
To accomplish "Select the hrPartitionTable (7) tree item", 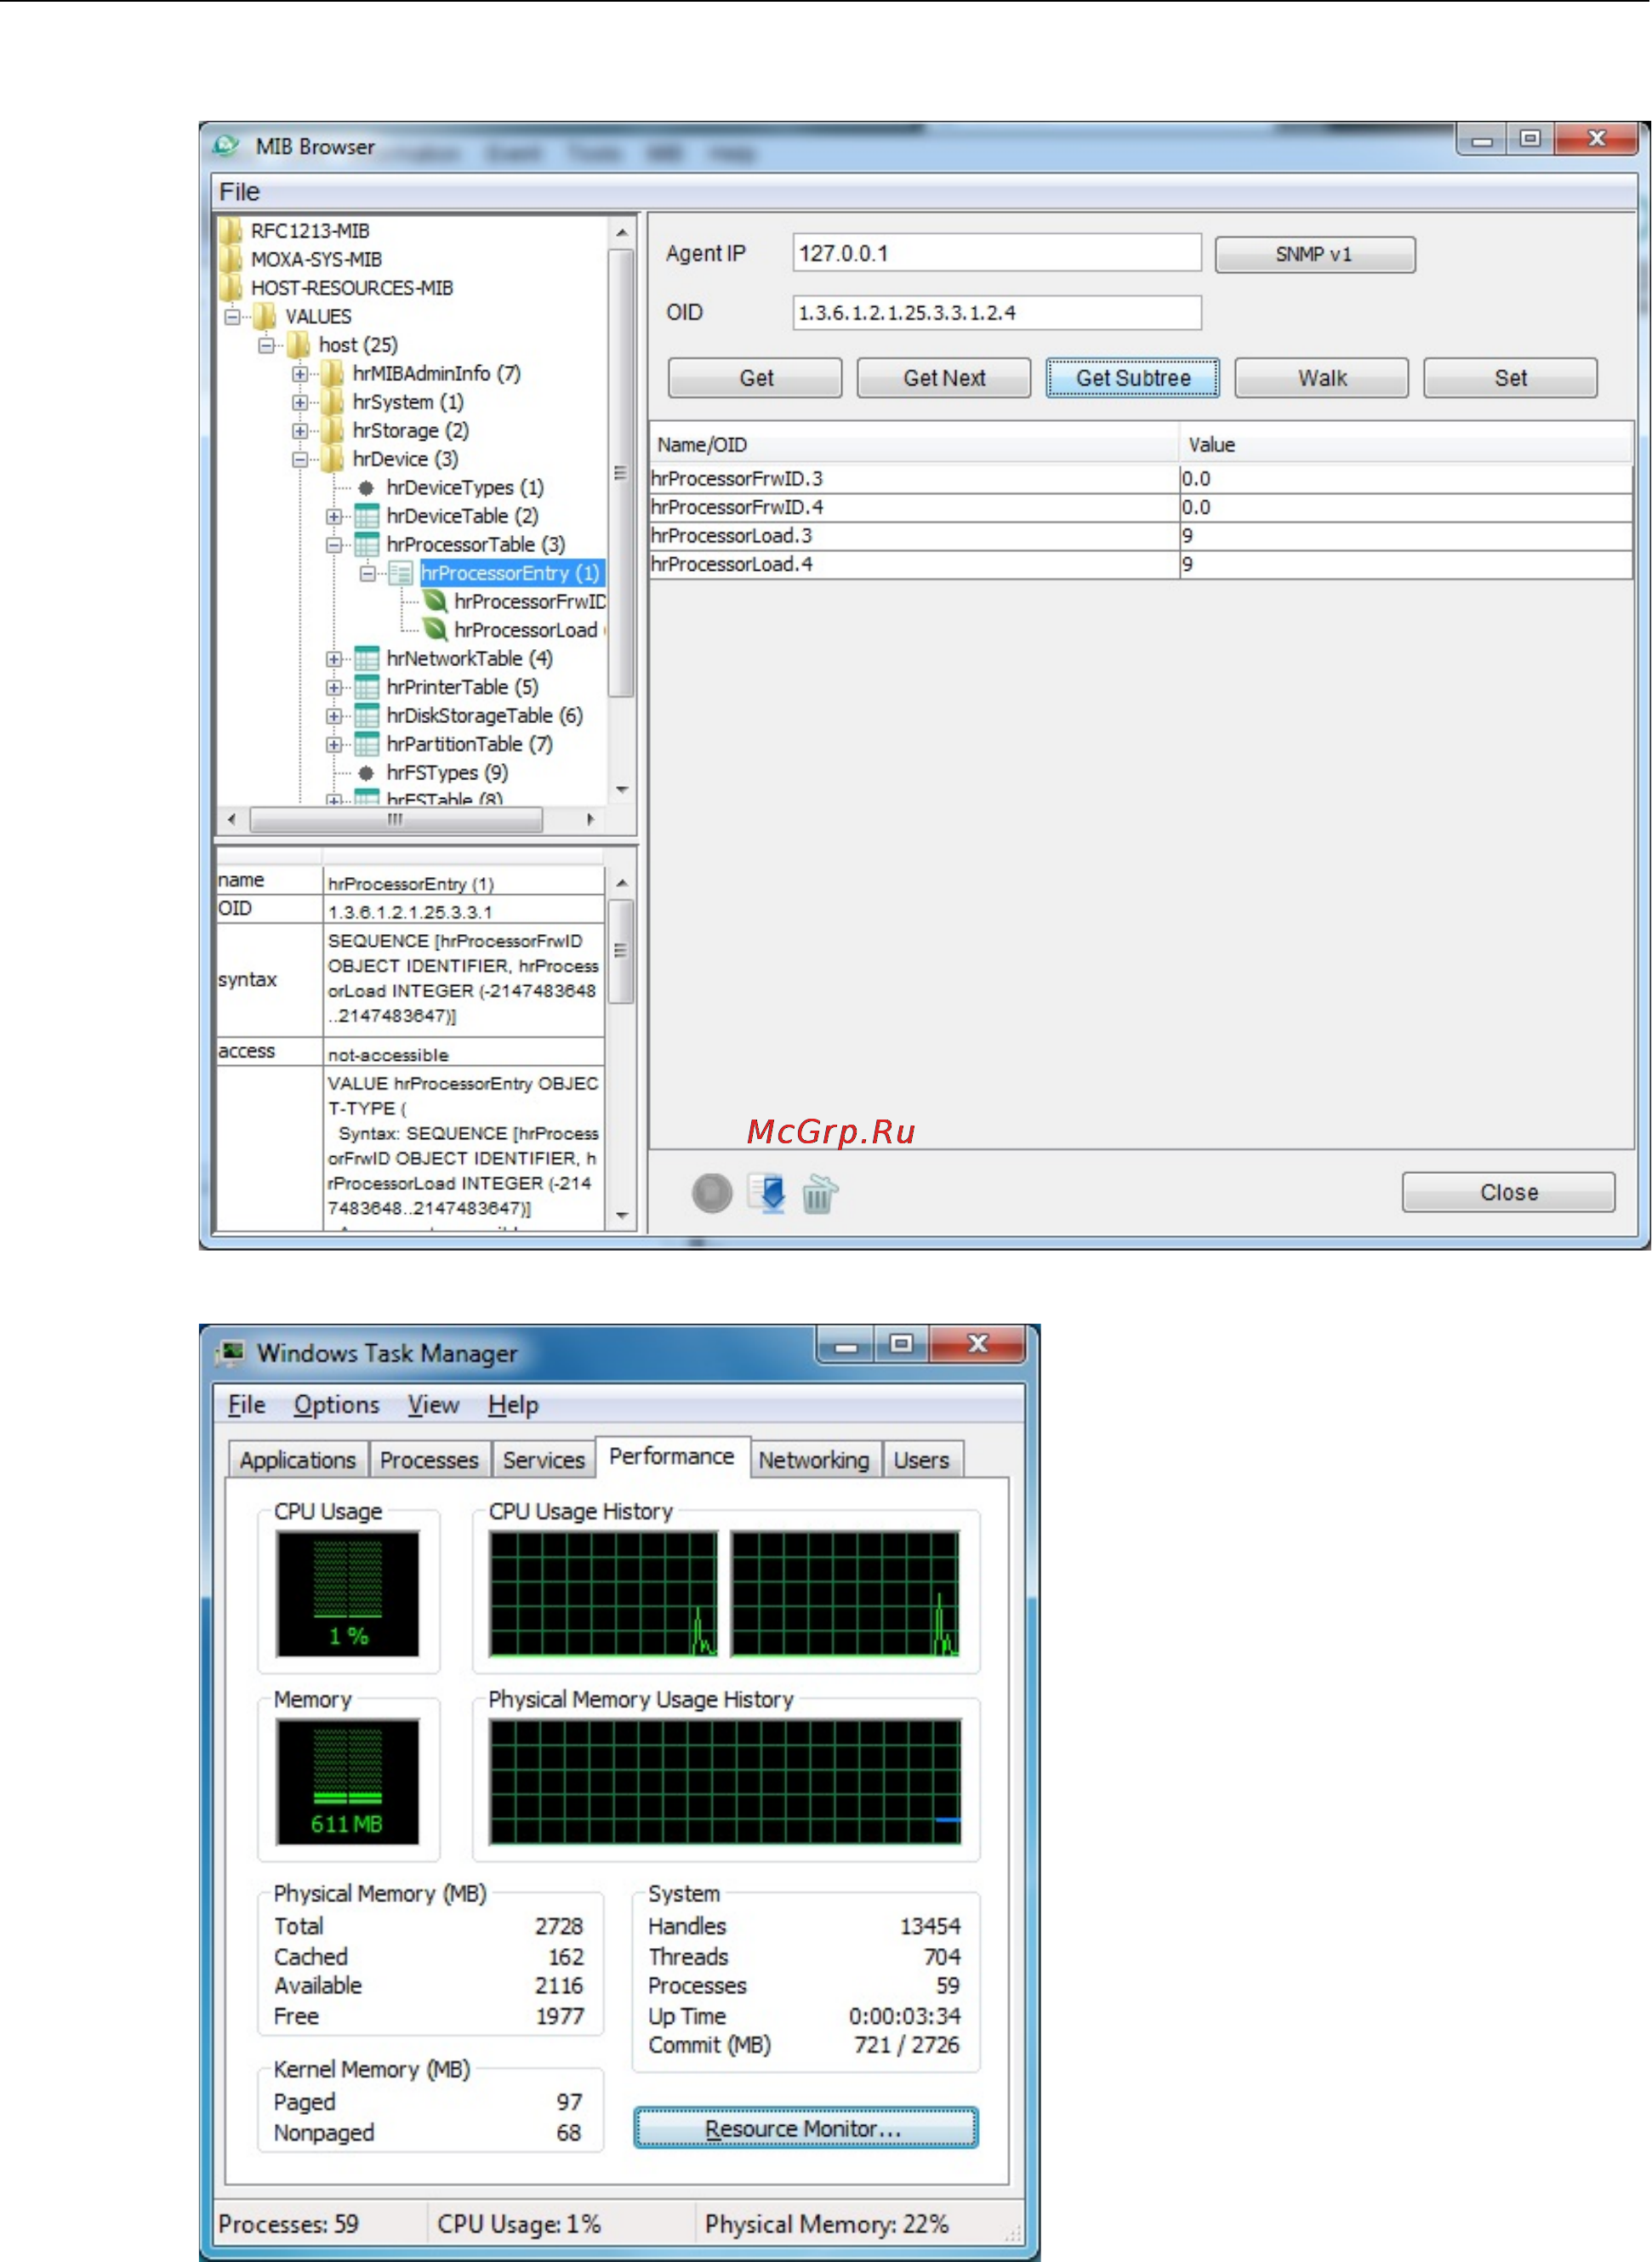I will pyautogui.click(x=469, y=744).
